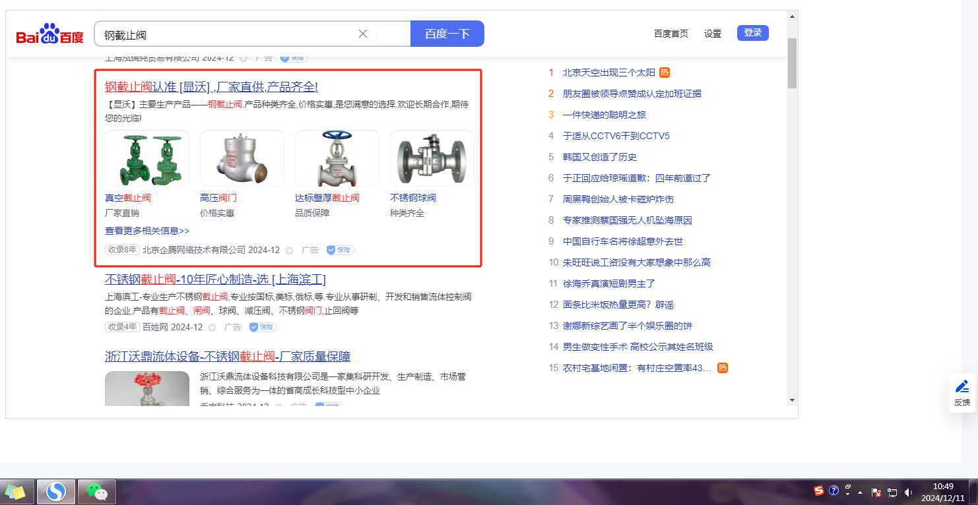Click the 收录8年 tag
The height and width of the screenshot is (505, 978).
tap(122, 251)
